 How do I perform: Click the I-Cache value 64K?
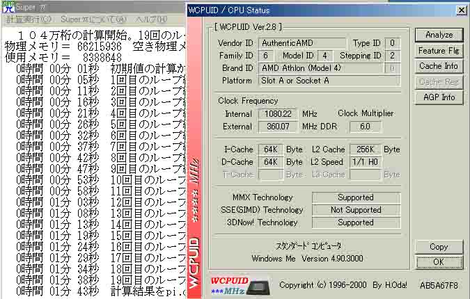pyautogui.click(x=271, y=149)
